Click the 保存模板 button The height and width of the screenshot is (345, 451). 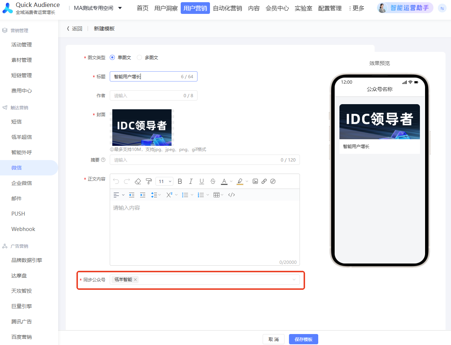pyautogui.click(x=304, y=339)
